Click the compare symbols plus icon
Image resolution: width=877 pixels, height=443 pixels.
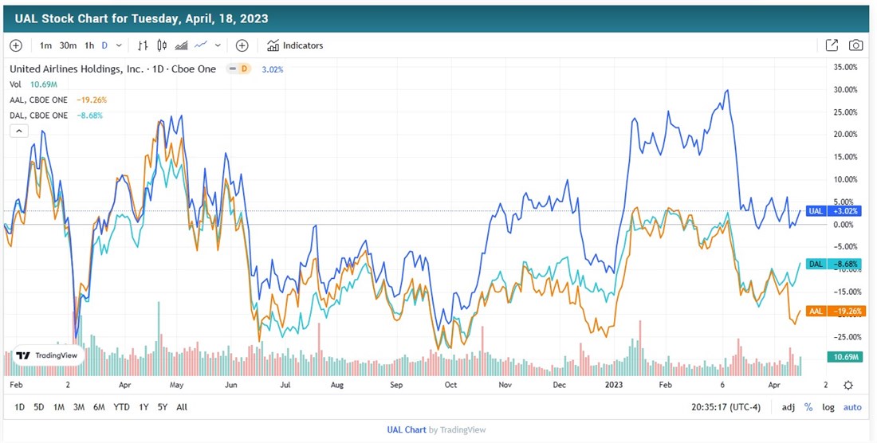click(242, 45)
